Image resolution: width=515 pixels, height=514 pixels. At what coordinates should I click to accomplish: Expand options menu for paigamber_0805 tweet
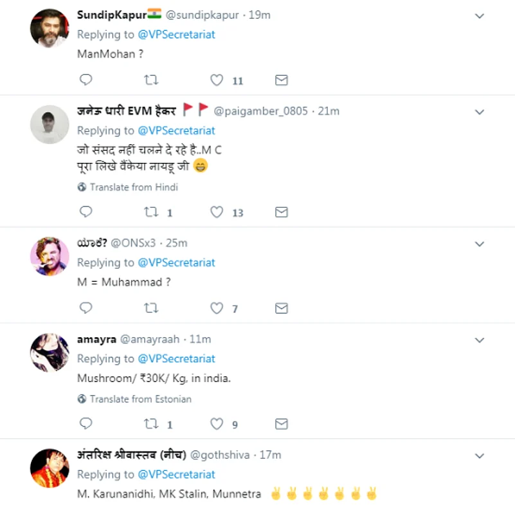(479, 112)
